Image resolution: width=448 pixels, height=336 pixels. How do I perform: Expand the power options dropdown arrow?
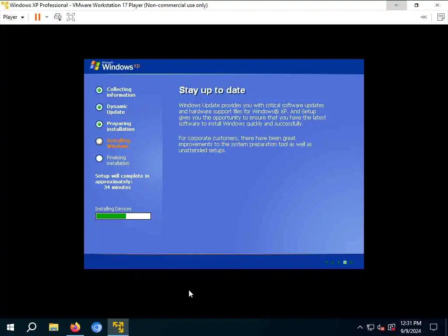47,17
